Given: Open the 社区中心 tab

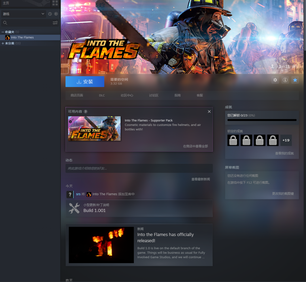Looking at the screenshot, I should click(127, 95).
